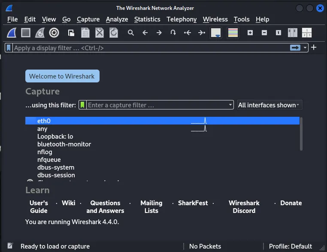The width and height of the screenshot is (327, 252).
Task: Open the Telephony menu
Action: (x=182, y=19)
